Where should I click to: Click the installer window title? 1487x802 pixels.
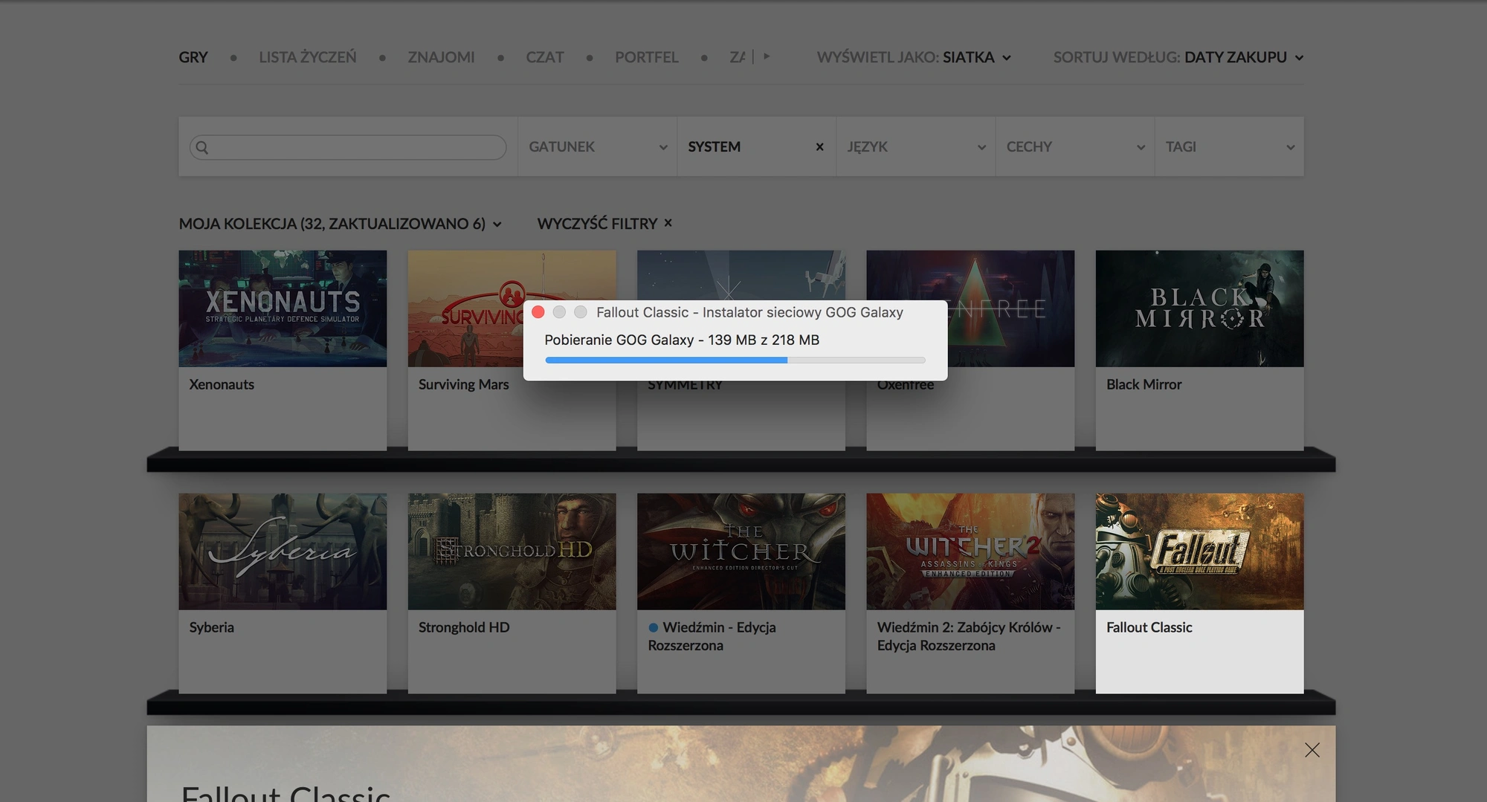point(749,312)
